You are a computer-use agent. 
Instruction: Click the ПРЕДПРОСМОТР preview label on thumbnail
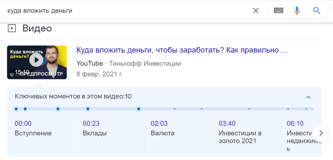pos(41,74)
